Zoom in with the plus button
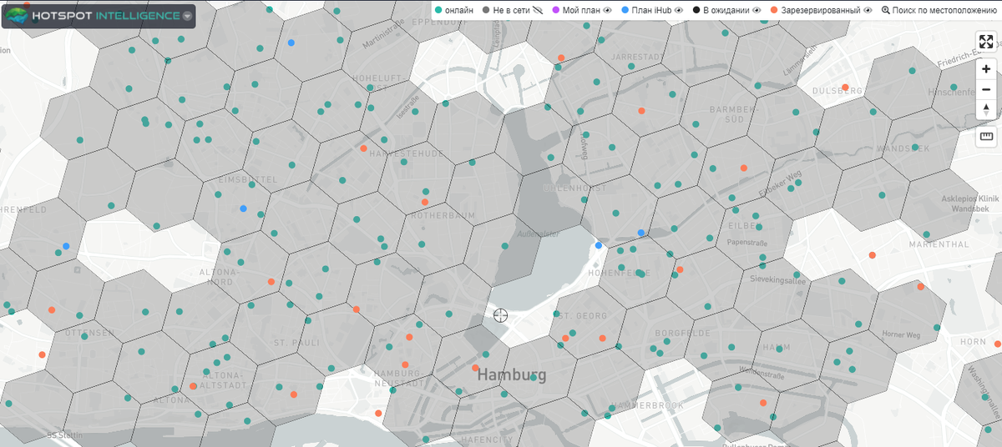This screenshot has width=1002, height=447. 986,69
